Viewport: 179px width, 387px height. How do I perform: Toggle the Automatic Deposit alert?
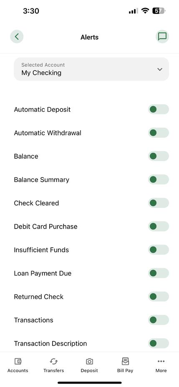coord(159,109)
